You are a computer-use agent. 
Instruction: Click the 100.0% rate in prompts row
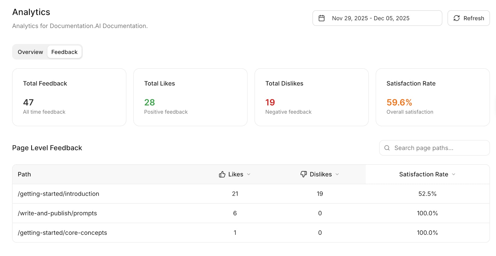tap(427, 213)
